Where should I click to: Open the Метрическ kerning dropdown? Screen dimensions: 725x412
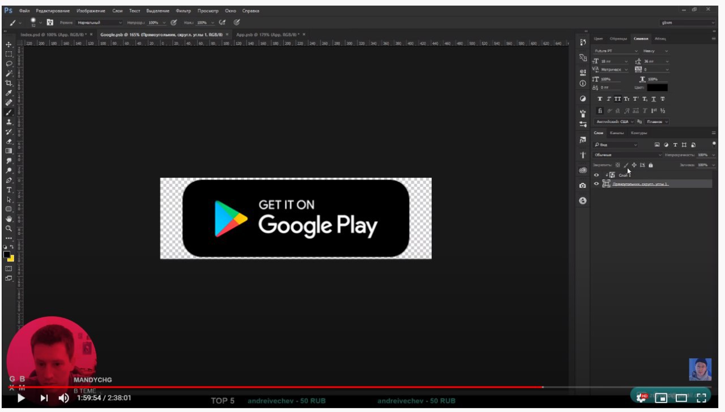coord(615,70)
